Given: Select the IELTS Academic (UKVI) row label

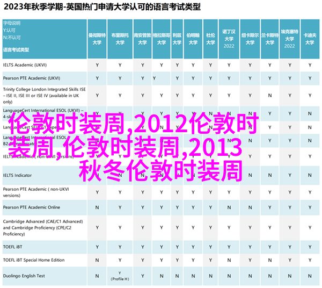Looking at the screenshot, I should point(25,65).
